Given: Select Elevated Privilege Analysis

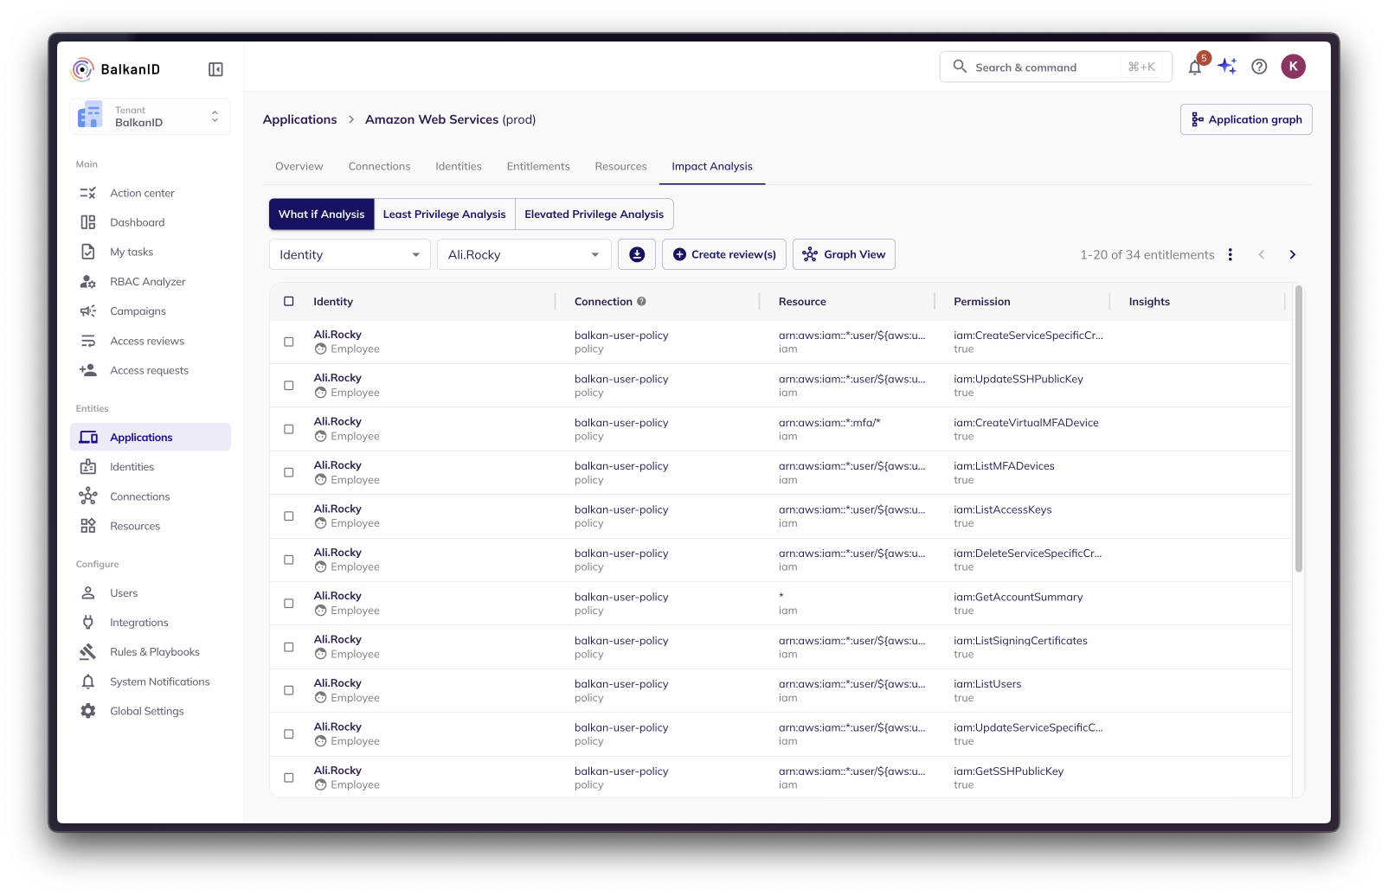Looking at the screenshot, I should click(594, 214).
